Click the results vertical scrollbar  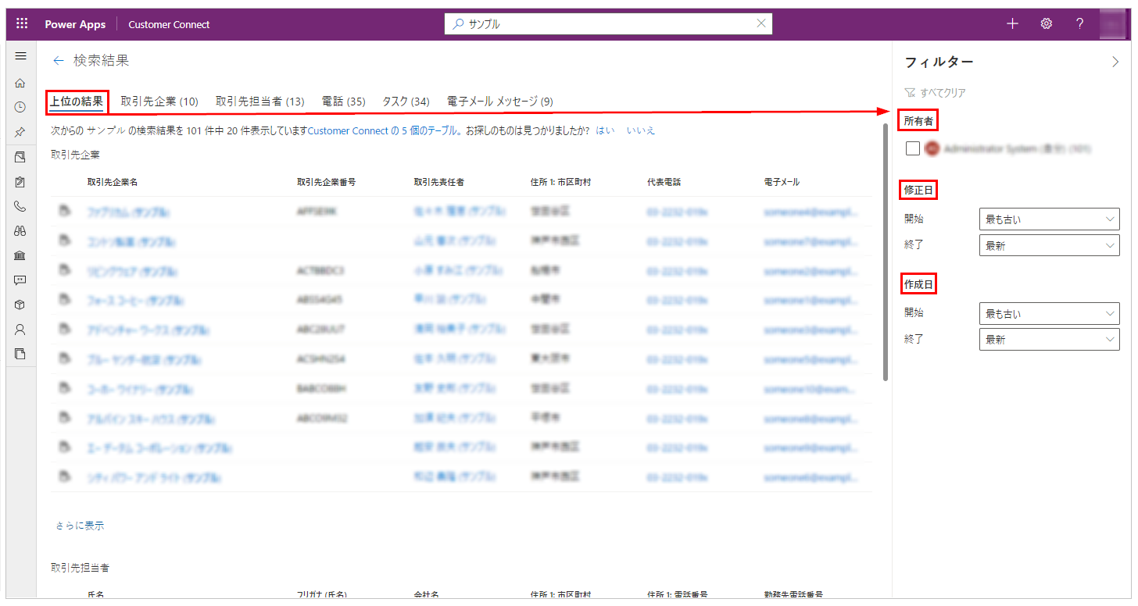[886, 251]
